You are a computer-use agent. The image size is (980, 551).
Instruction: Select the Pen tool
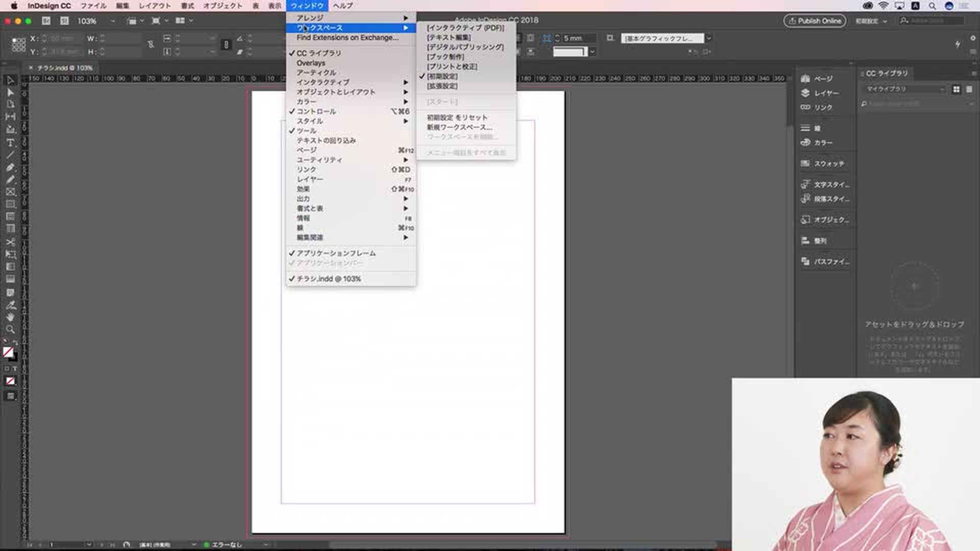10,167
